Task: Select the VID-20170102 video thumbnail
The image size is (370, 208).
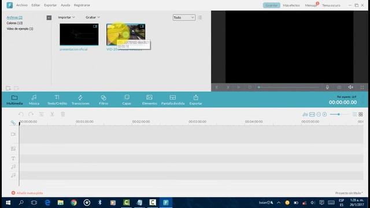Action: 126,35
